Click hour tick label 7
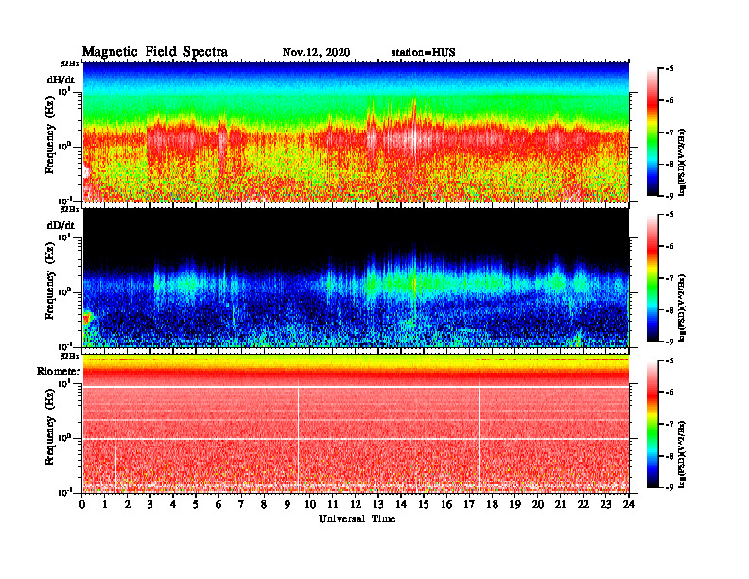Image resolution: width=749 pixels, height=579 pixels. click(x=241, y=504)
